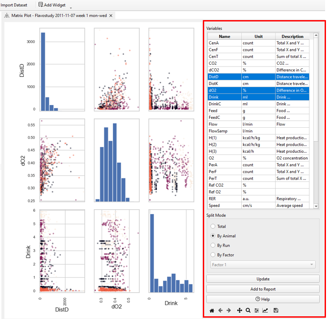Select the O2 variable row
This screenshot has height=319, width=330.
(x=258, y=158)
